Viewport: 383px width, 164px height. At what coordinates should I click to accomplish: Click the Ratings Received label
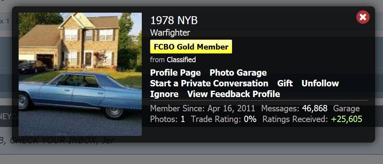[295, 119]
